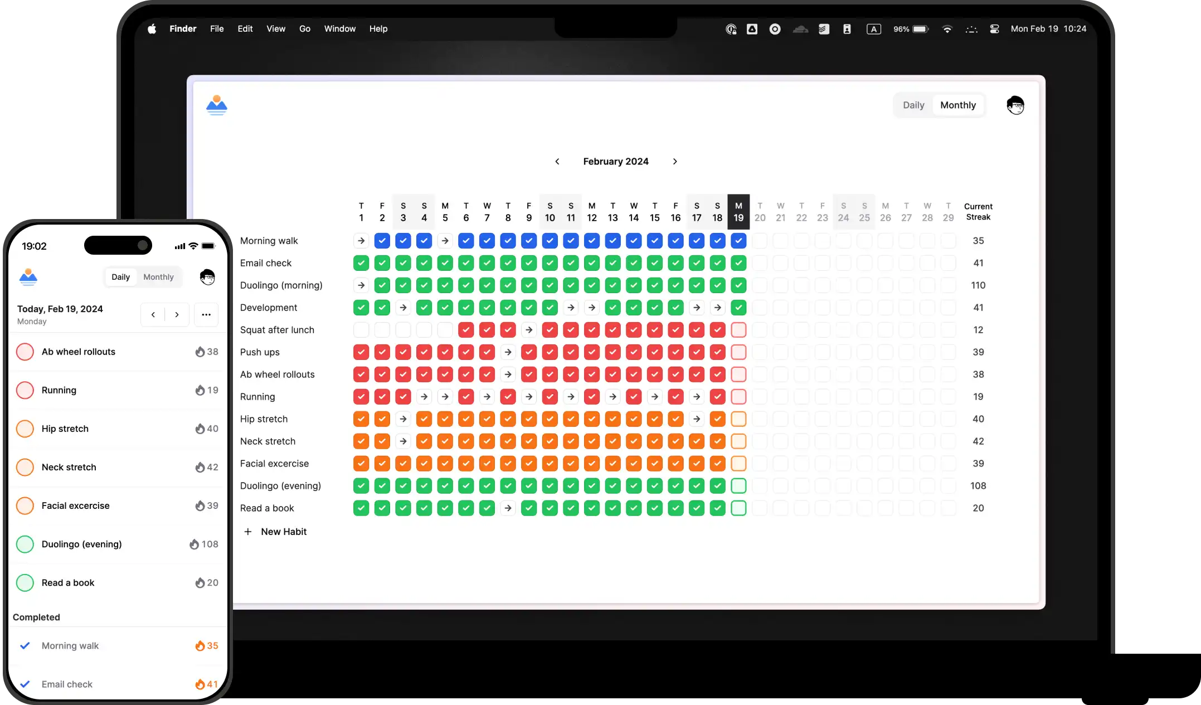This screenshot has height=705, width=1201.
Task: Click the profile avatar on the phone screen
Action: [207, 277]
